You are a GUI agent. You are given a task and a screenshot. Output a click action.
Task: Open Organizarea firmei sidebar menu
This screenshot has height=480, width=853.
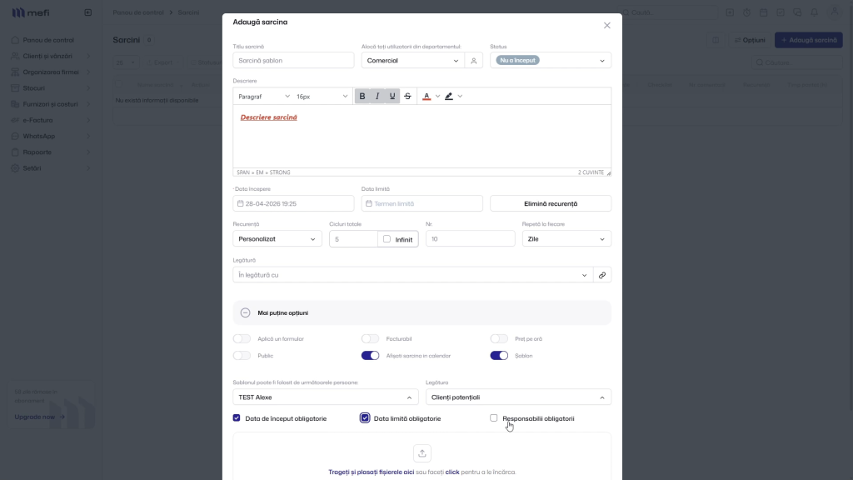49,72
